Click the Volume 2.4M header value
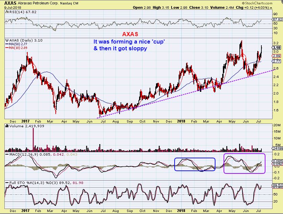Image resolution: width=283 pixels, height=214 pixels. click(222, 7)
